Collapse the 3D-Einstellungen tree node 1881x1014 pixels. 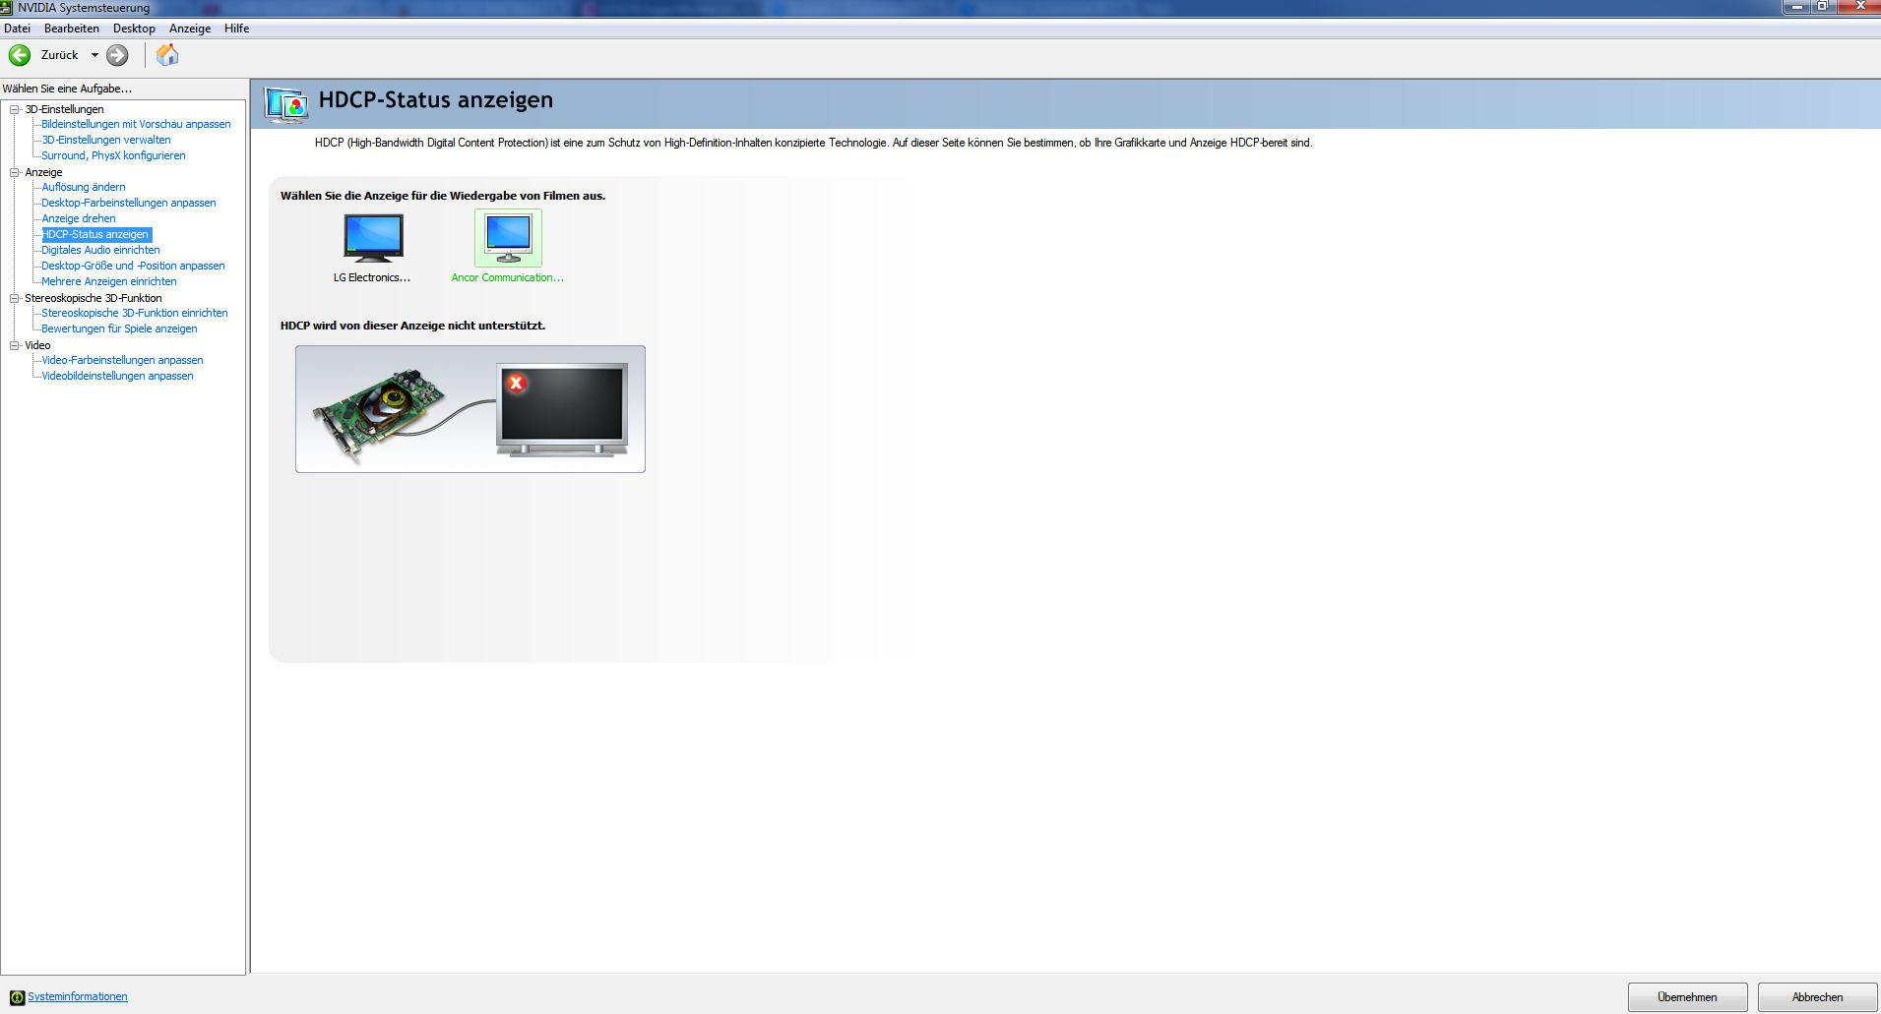(15, 109)
